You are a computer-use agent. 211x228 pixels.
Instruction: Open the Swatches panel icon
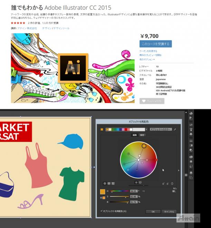pos(191,125)
